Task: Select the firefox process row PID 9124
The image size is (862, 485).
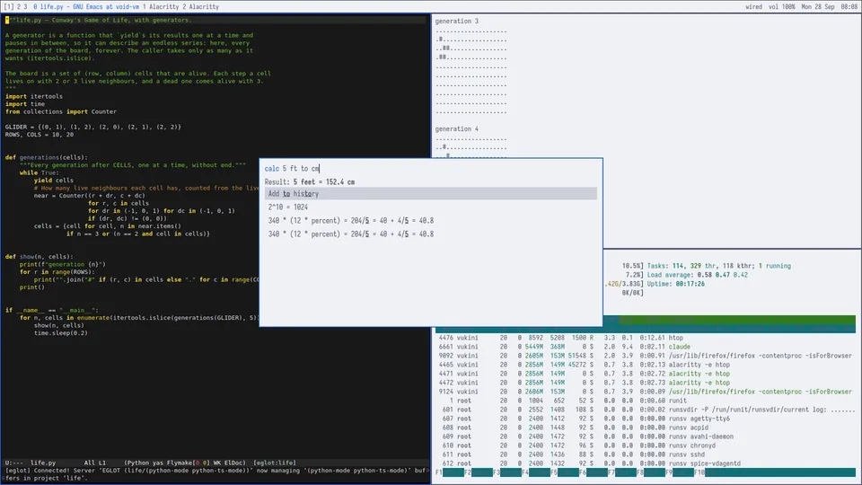Action: pyautogui.click(x=646, y=392)
